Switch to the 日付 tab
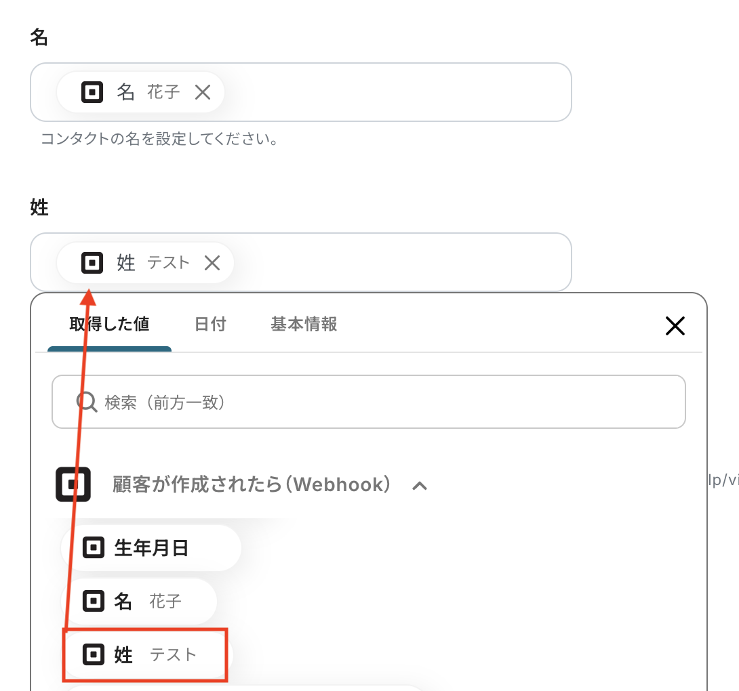This screenshot has width=739, height=691. (x=210, y=324)
